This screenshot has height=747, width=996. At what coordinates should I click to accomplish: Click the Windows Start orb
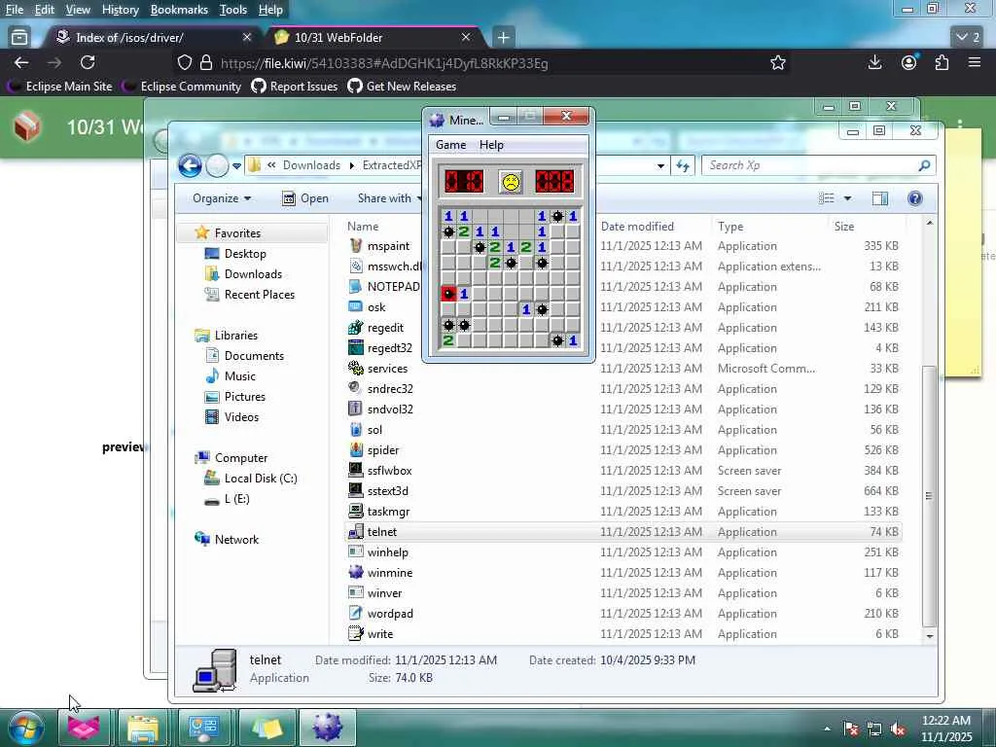[x=26, y=728]
